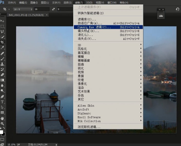Select the Rectangle shape tool

(2, 113)
